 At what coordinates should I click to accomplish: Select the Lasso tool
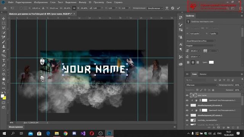(3, 28)
